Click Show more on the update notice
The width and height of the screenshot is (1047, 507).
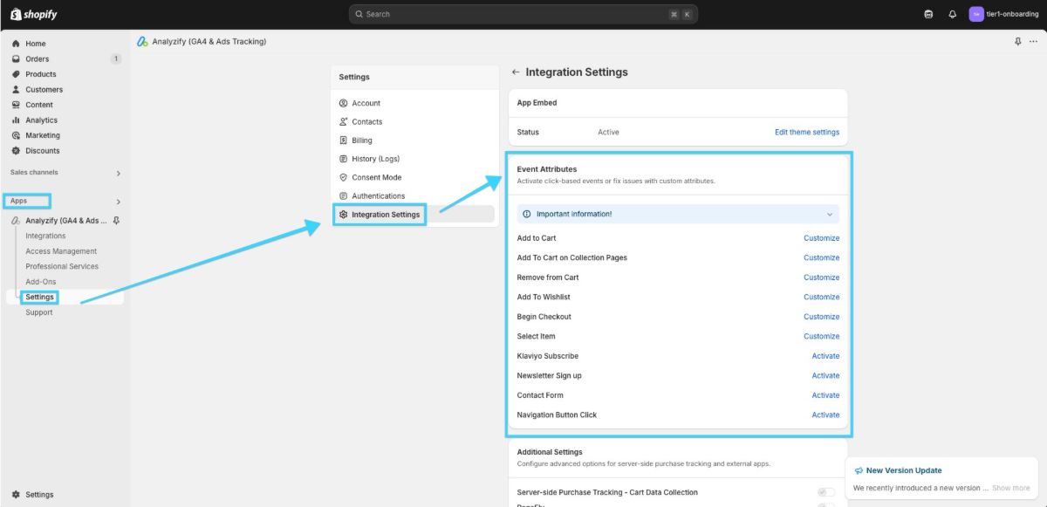[x=1011, y=488]
